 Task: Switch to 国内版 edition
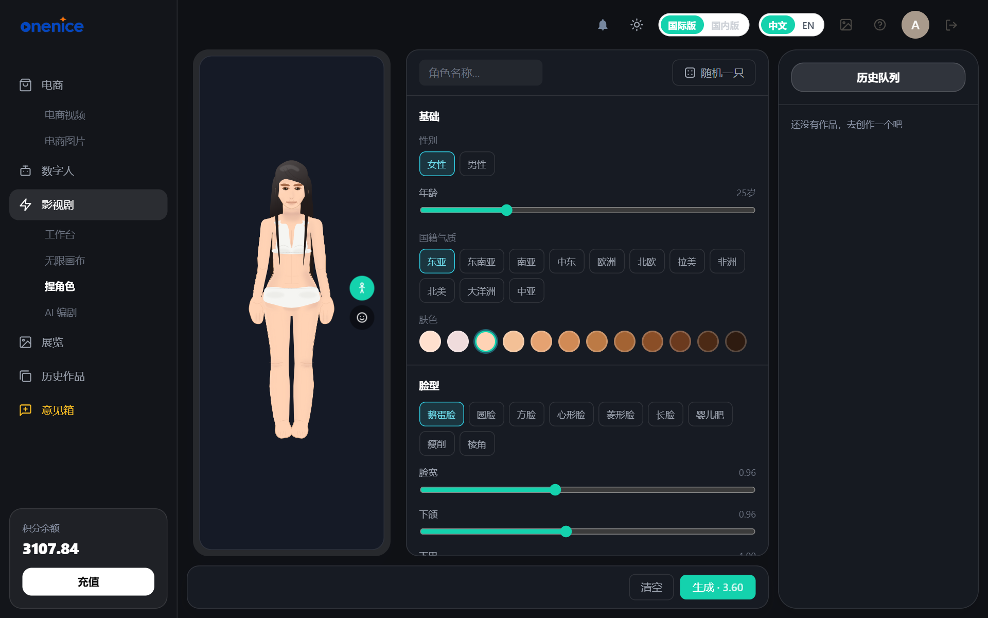725,25
